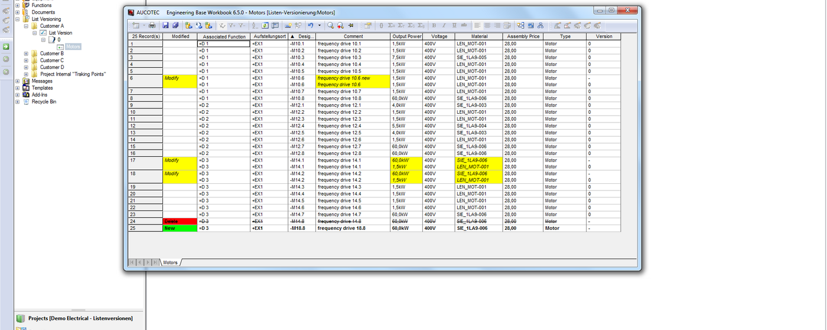Click the Projects panel tab at bottom
The width and height of the screenshot is (827, 330).
point(80,318)
